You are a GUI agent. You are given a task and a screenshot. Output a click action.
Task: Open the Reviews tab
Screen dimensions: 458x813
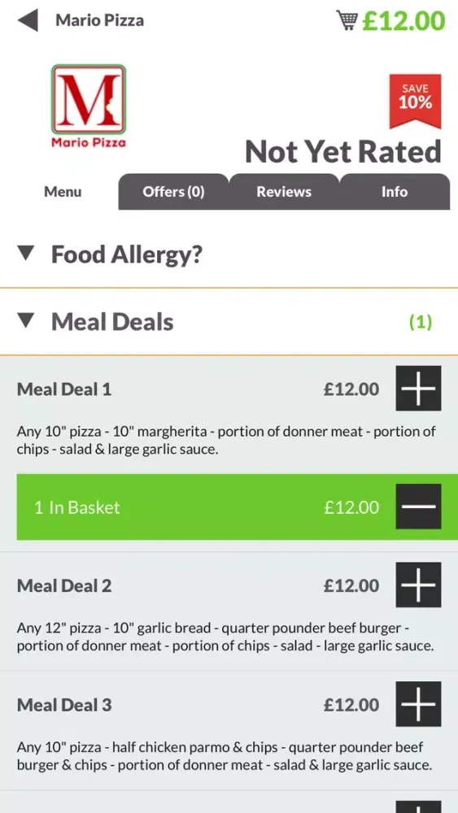pyautogui.click(x=284, y=192)
